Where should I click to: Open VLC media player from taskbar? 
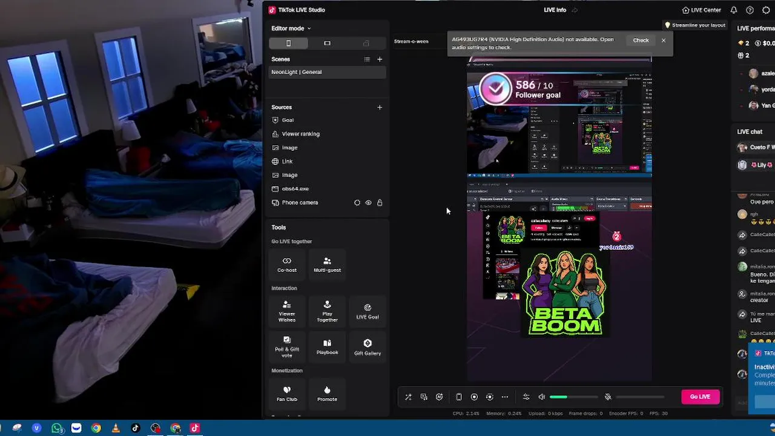(x=116, y=428)
